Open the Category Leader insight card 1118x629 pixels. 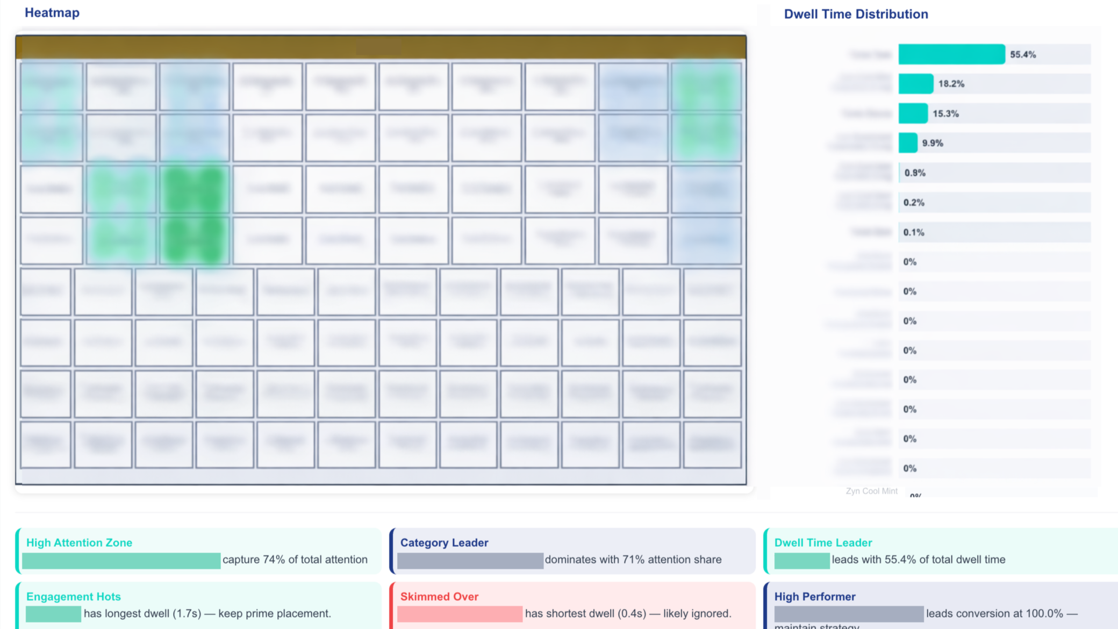click(x=572, y=551)
